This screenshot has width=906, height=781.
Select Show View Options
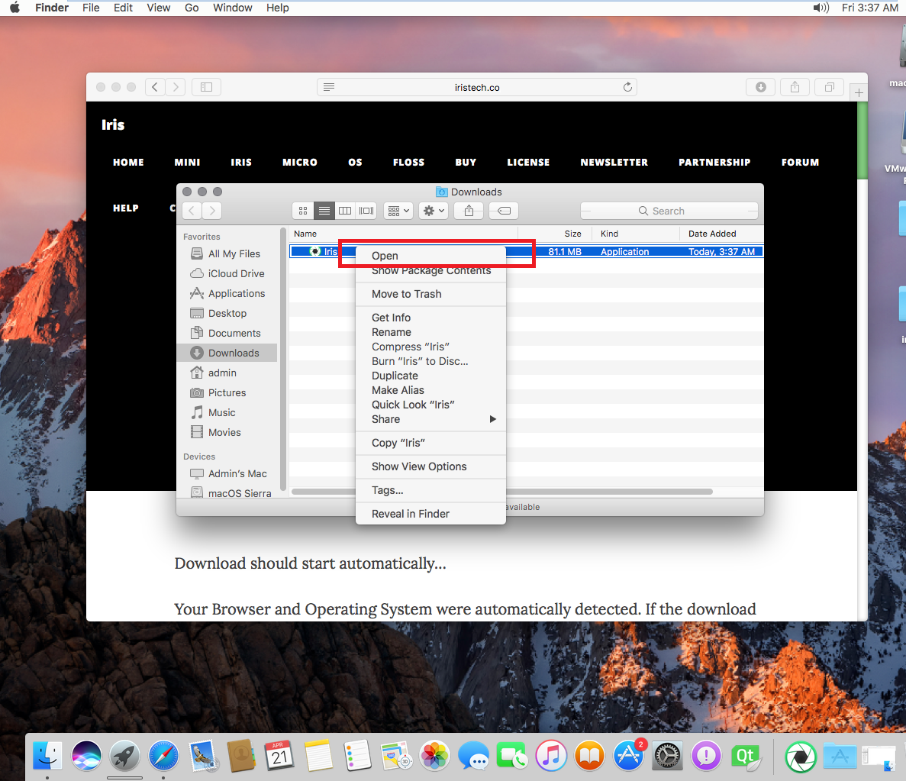(431, 466)
